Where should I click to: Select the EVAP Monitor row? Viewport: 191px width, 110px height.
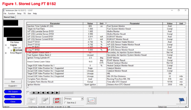click(x=146, y=58)
